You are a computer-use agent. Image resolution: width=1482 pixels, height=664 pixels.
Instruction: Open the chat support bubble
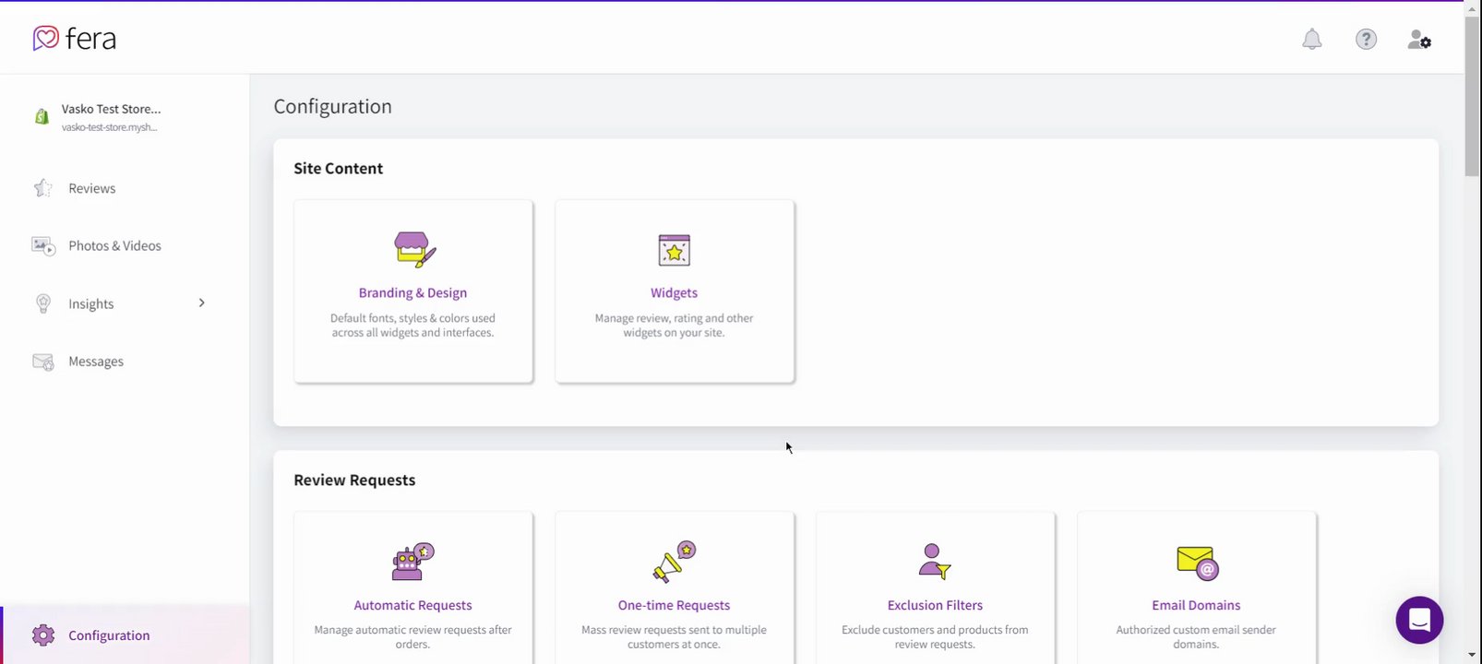[1419, 620]
